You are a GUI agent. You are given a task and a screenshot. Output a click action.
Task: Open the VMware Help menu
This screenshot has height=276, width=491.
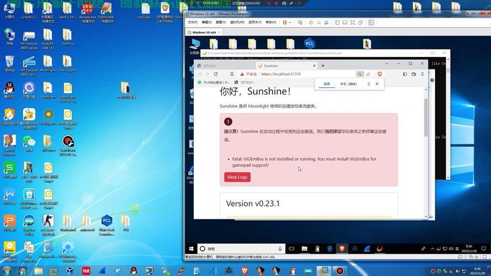tap(271, 22)
